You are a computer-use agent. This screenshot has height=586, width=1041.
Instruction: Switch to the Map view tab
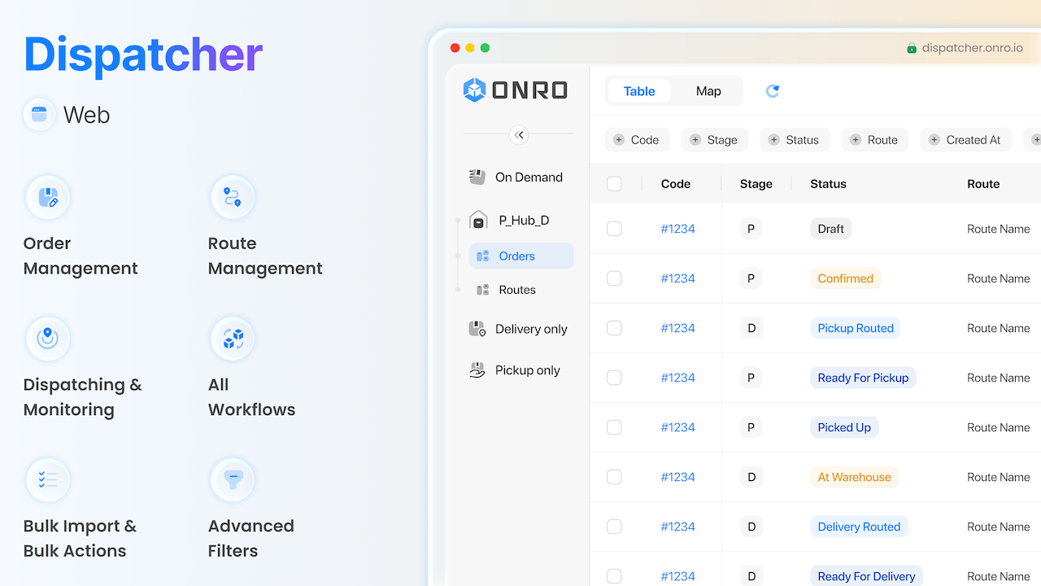(708, 91)
